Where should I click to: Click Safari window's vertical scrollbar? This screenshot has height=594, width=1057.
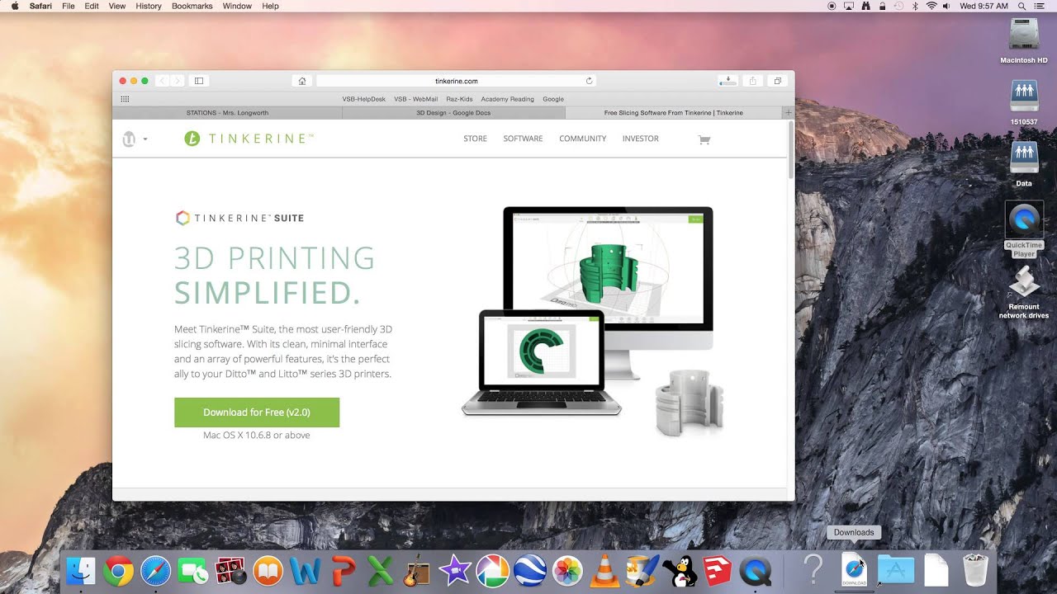click(791, 148)
